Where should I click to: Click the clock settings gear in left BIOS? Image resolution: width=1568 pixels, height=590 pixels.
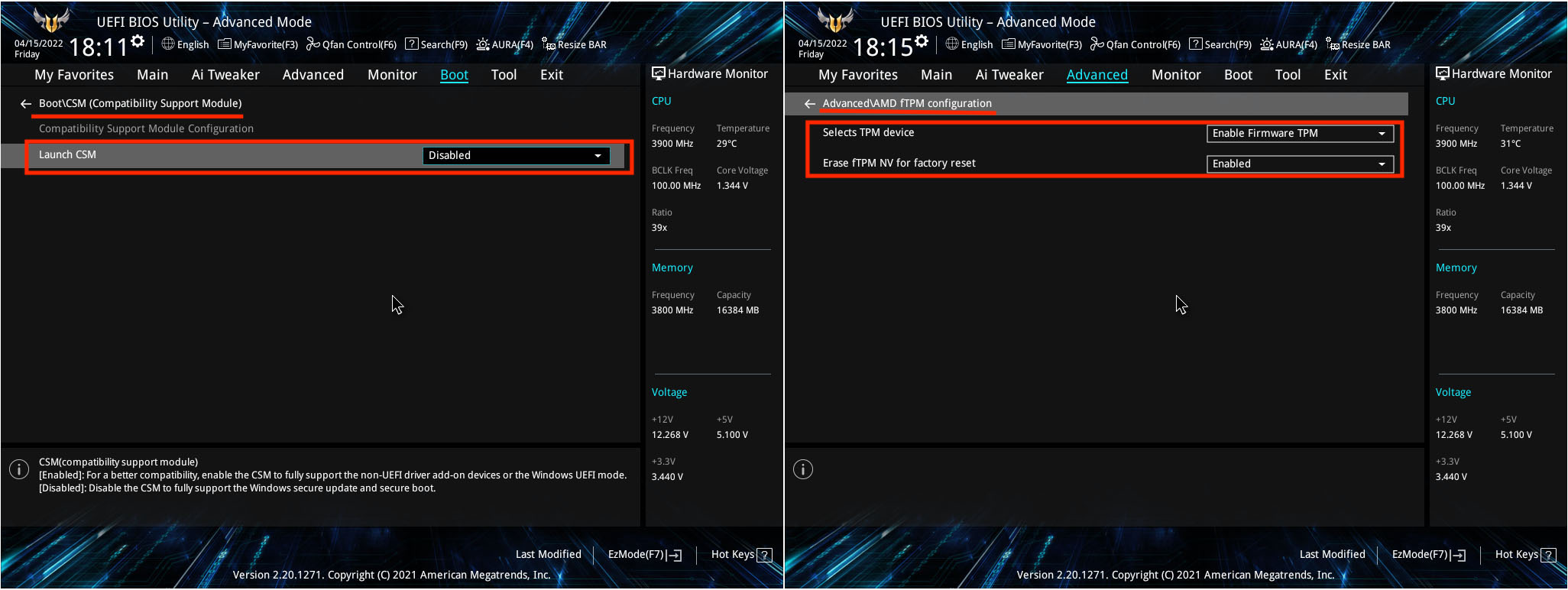pos(138,41)
